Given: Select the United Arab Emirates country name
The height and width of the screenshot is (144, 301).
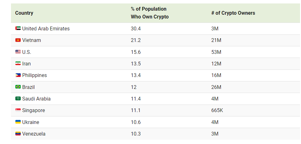Looking at the screenshot, I should tap(46, 28).
